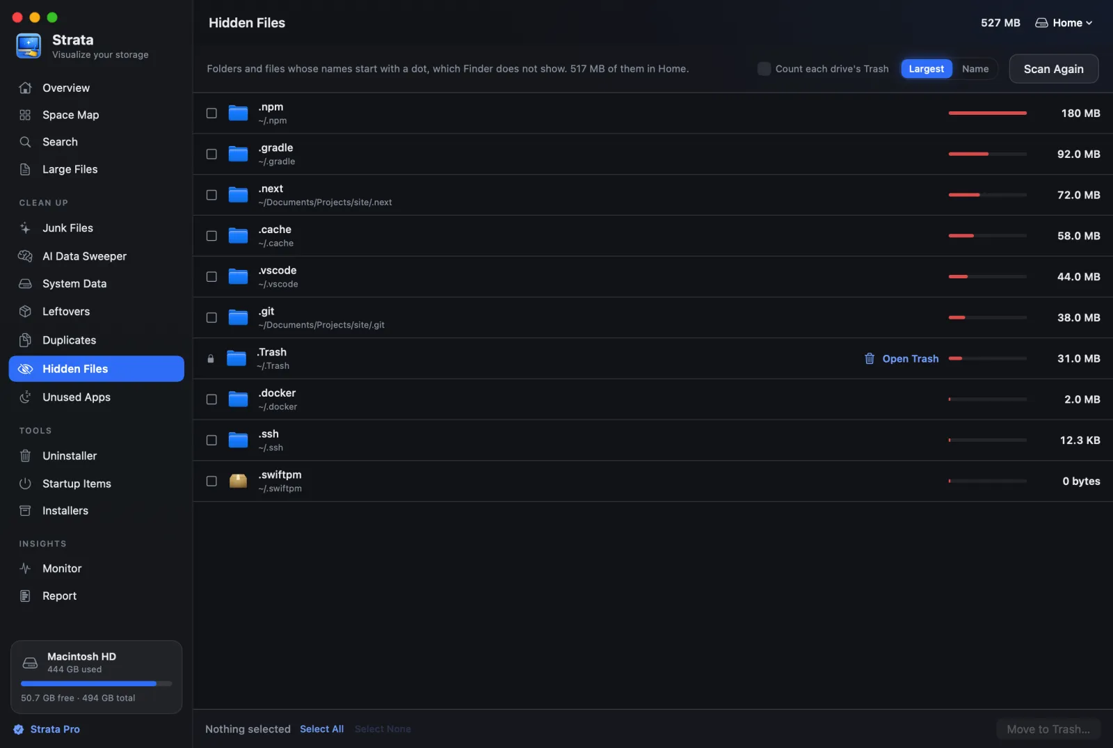The height and width of the screenshot is (748, 1113).
Task: Click the Large Files document icon
Action: point(25,169)
